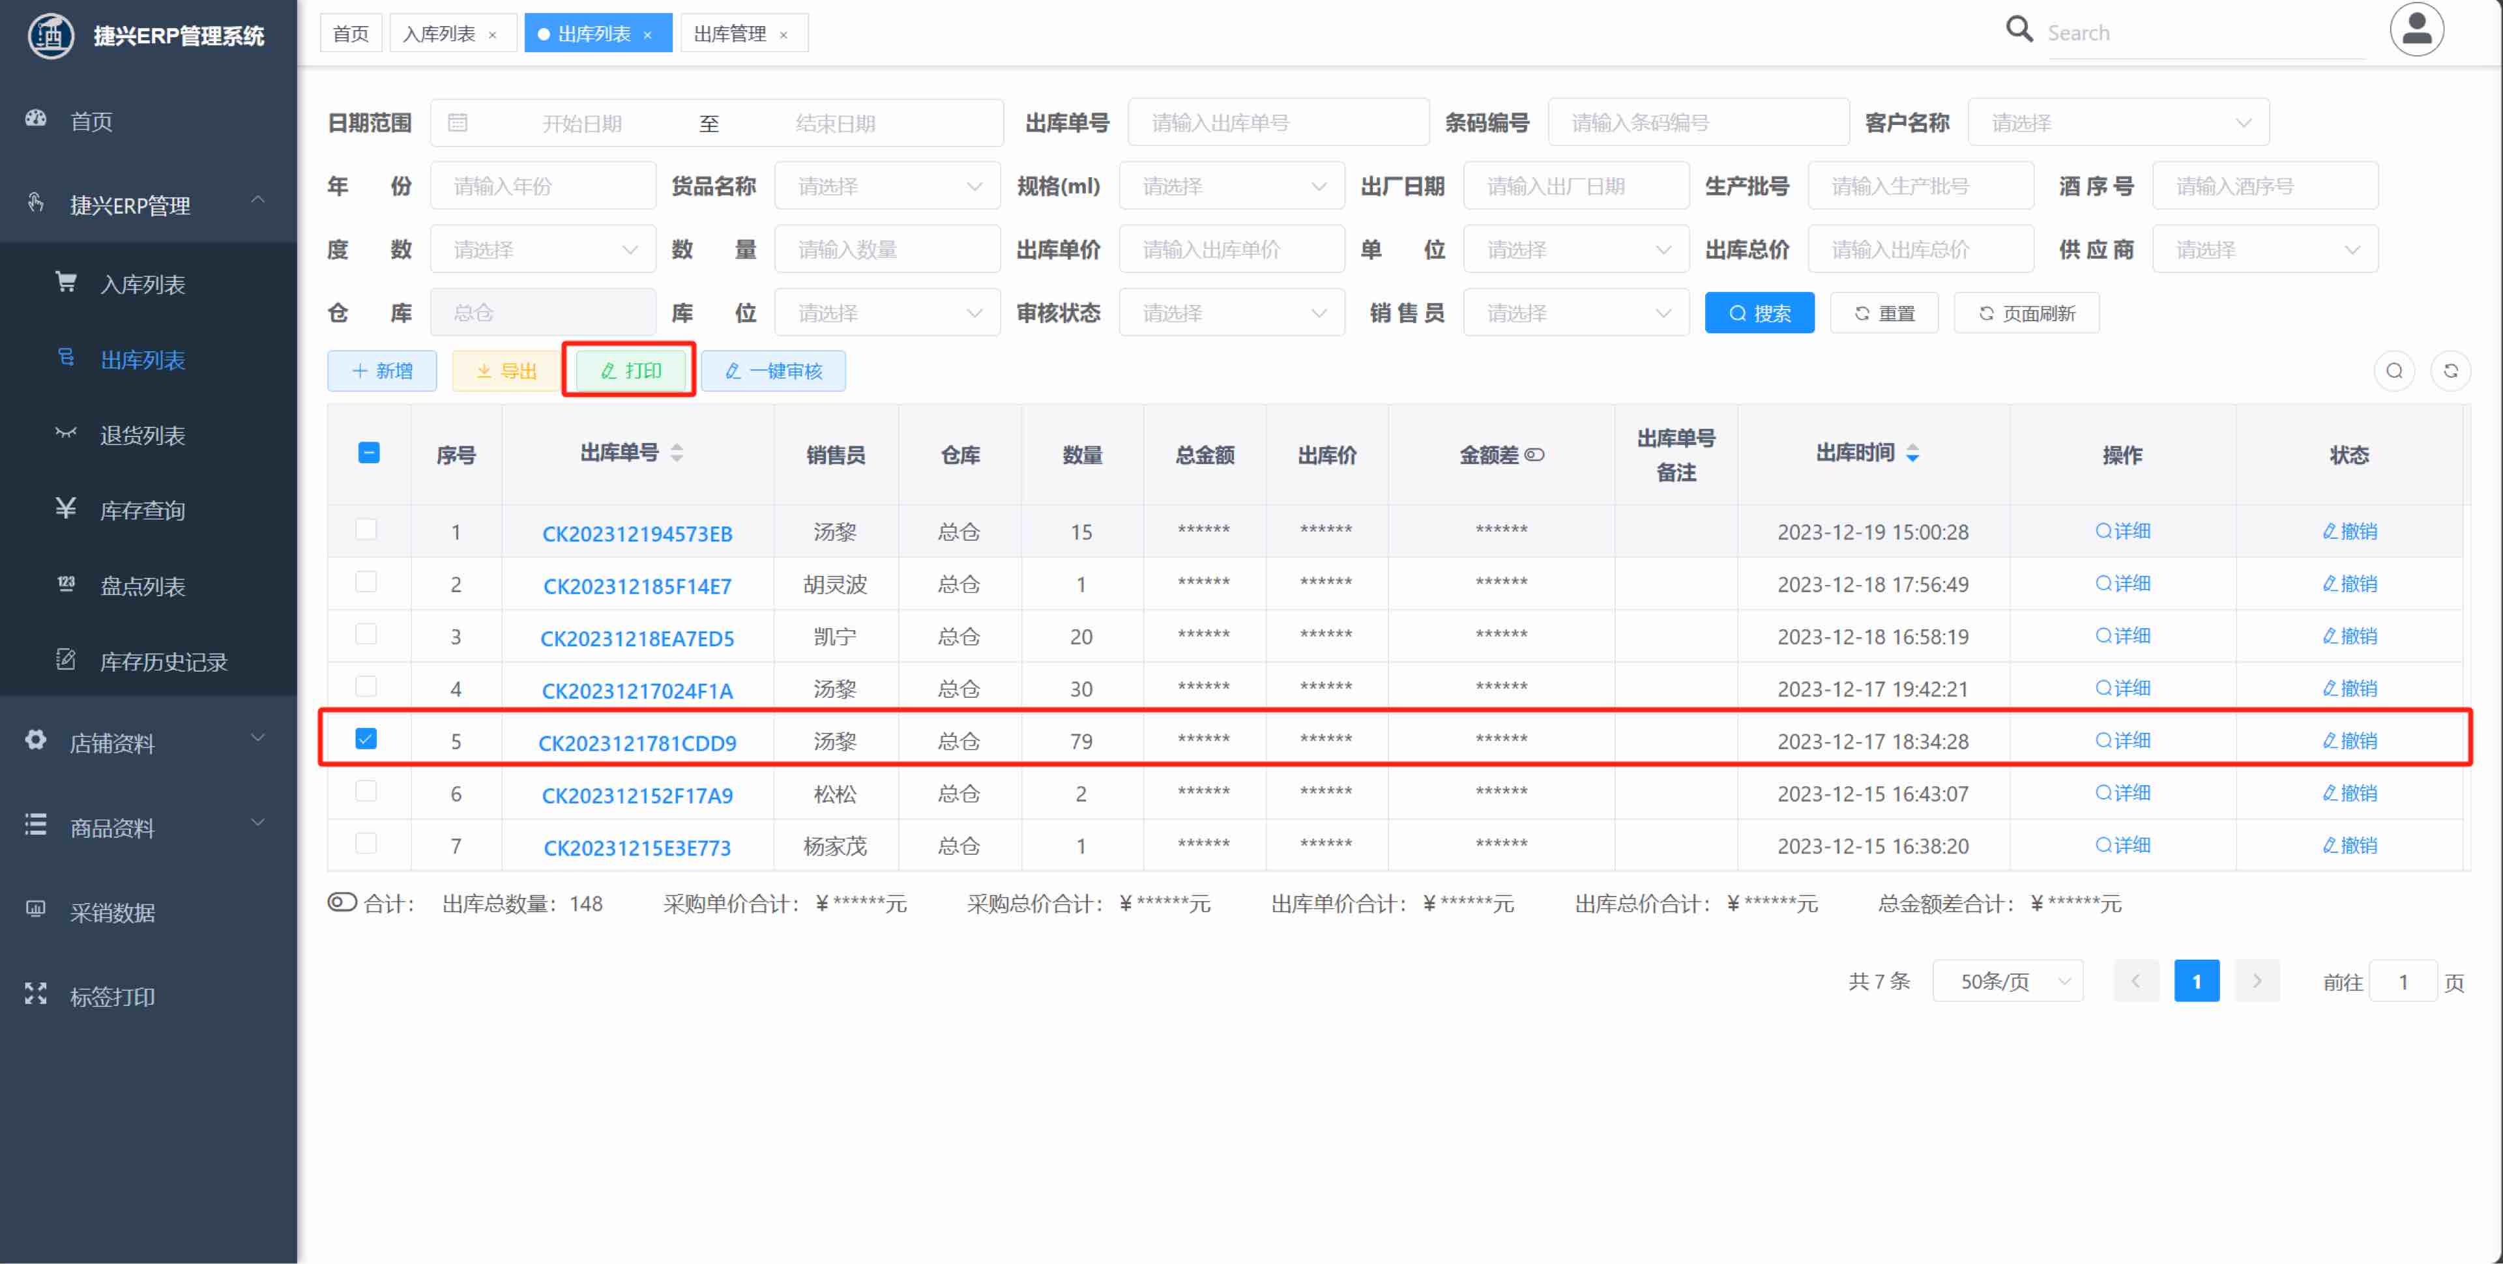
Task: Check row 4 CK20231217024F1A checkbox
Action: pyautogui.click(x=366, y=687)
